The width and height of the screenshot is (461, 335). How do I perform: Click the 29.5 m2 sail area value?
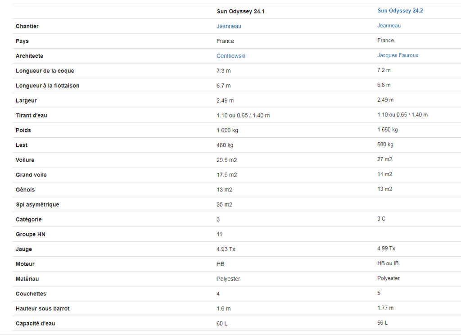[227, 160]
